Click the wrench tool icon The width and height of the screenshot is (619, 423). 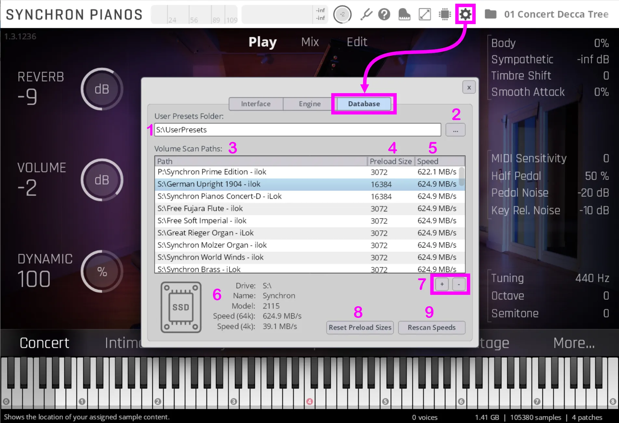[366, 14]
